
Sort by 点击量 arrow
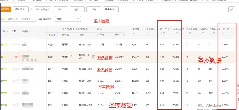pyautogui.click(x=154, y=29)
